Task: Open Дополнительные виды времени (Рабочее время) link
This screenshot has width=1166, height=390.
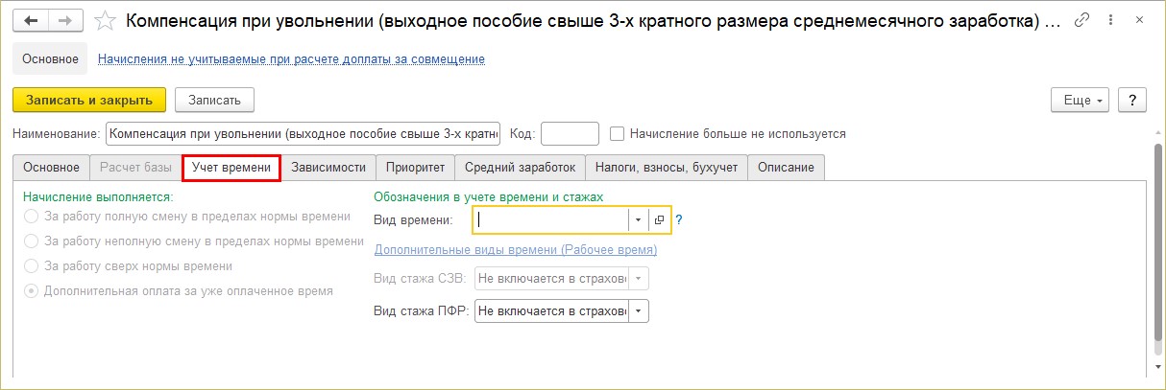Action: pyautogui.click(x=515, y=250)
